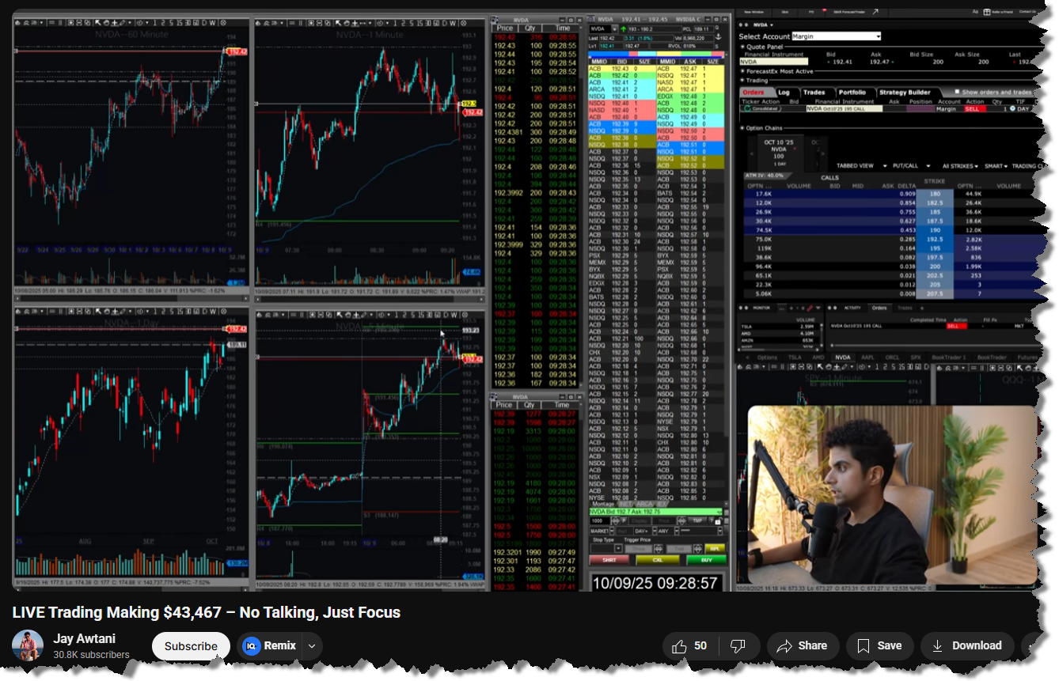Image resolution: width=1059 pixels, height=681 pixels.
Task: Click the thumbs-up like icon
Action: [x=679, y=646]
